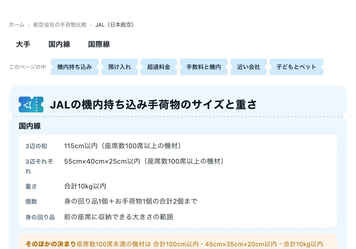Click the JALの機内持ち込み手荷物のサイズと重さ heading

pyautogui.click(x=153, y=104)
